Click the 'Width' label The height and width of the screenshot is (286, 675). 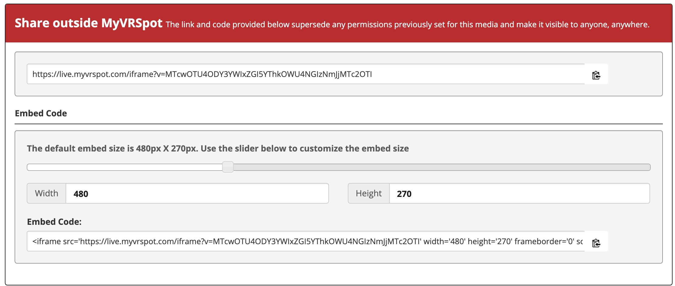(x=46, y=193)
